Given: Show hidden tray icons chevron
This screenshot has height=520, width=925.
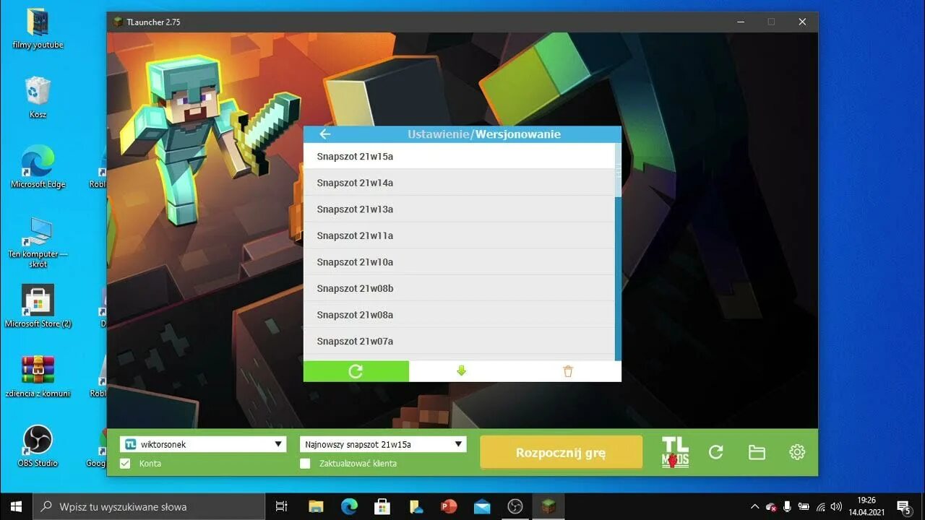Looking at the screenshot, I should 755,506.
